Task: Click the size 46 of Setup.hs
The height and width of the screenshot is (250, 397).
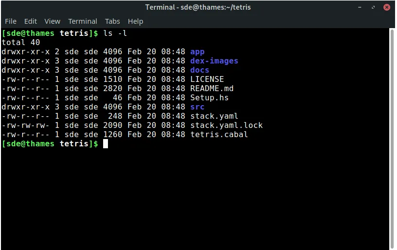Action: [x=118, y=98]
